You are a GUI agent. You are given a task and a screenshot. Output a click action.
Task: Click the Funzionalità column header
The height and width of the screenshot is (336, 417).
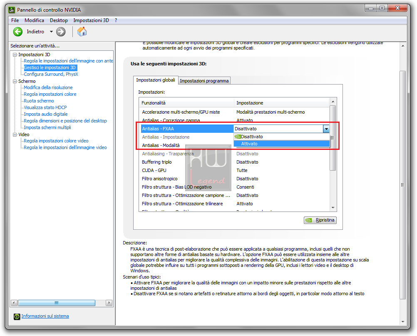click(186, 103)
